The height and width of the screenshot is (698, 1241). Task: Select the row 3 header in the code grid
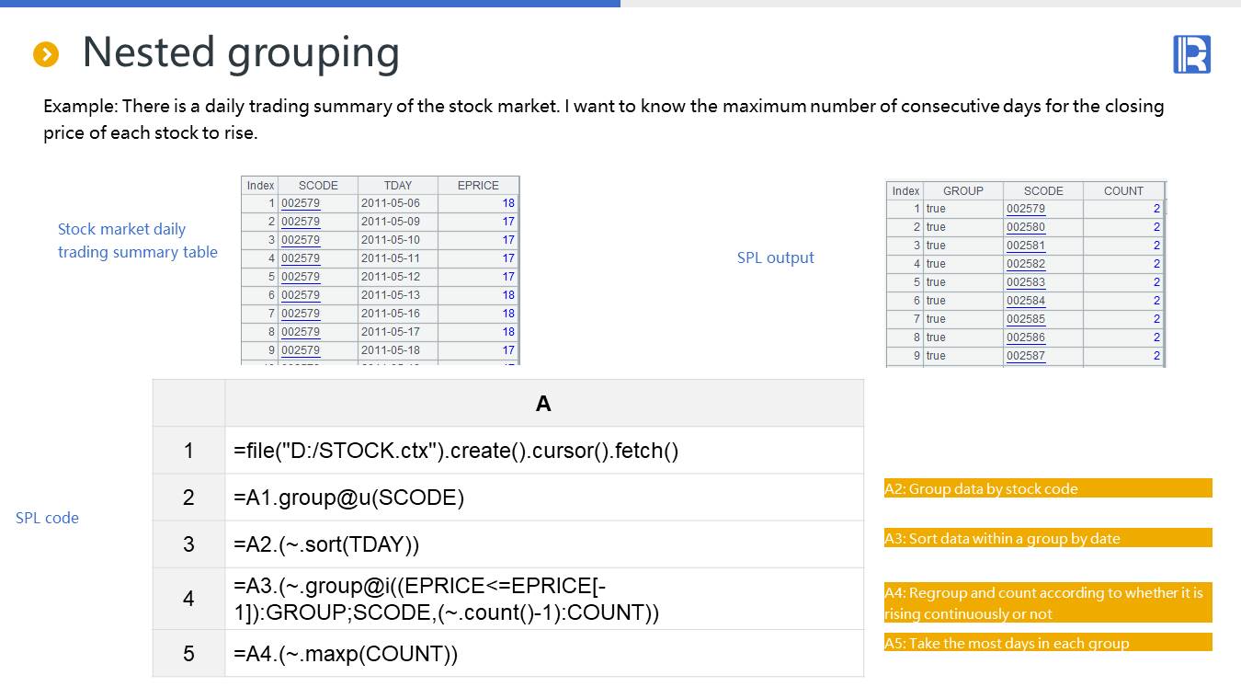coord(188,544)
